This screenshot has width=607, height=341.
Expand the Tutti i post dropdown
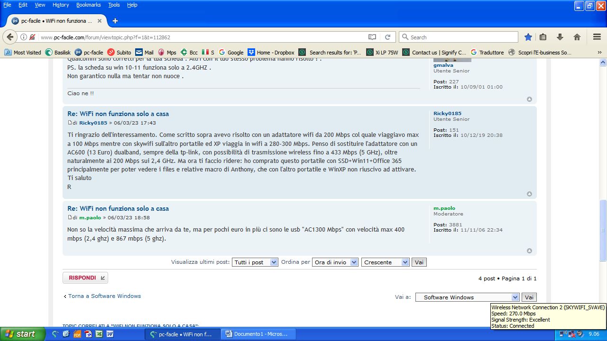[255, 262]
